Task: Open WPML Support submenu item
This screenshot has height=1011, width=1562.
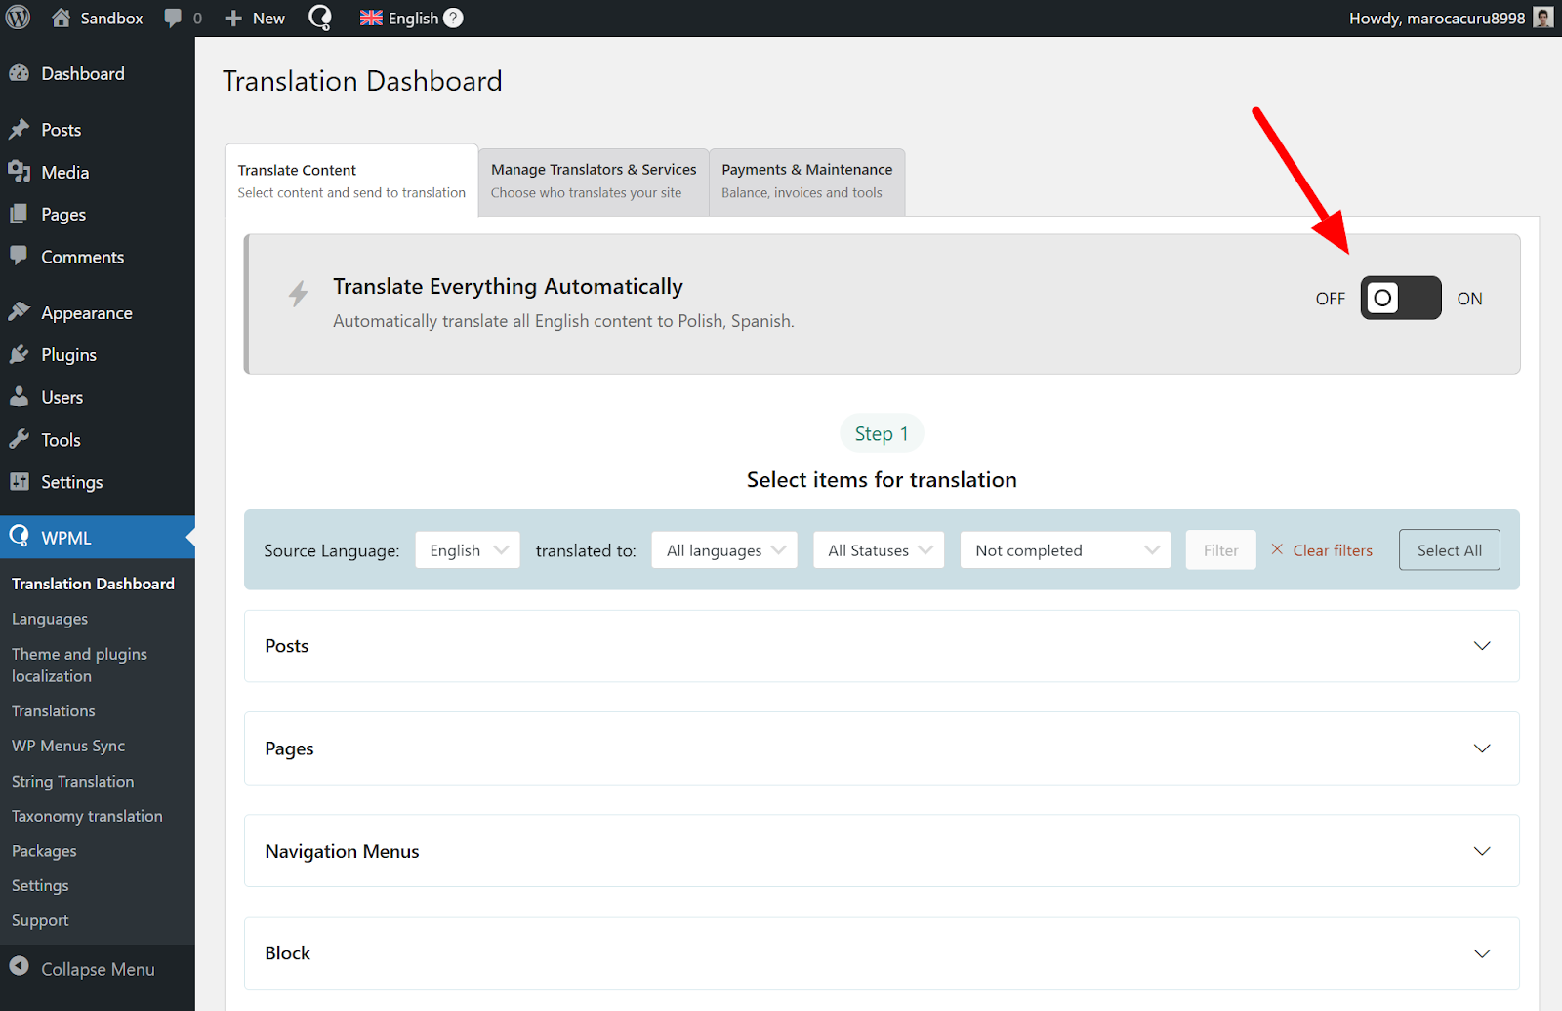Action: [40, 920]
